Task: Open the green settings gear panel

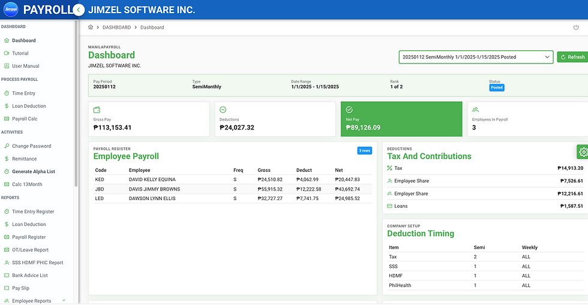Action: [x=583, y=152]
